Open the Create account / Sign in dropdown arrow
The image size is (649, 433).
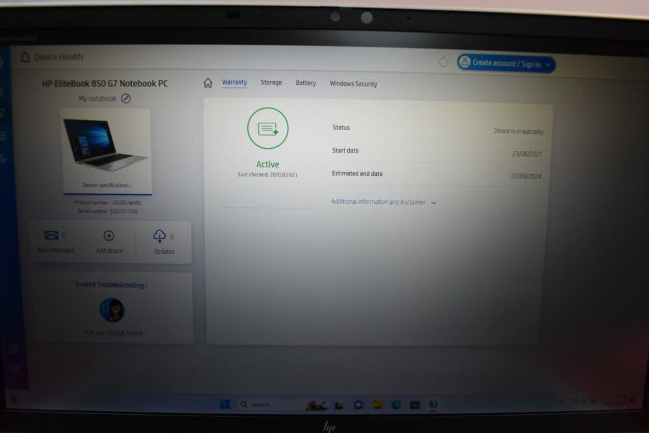tap(548, 64)
